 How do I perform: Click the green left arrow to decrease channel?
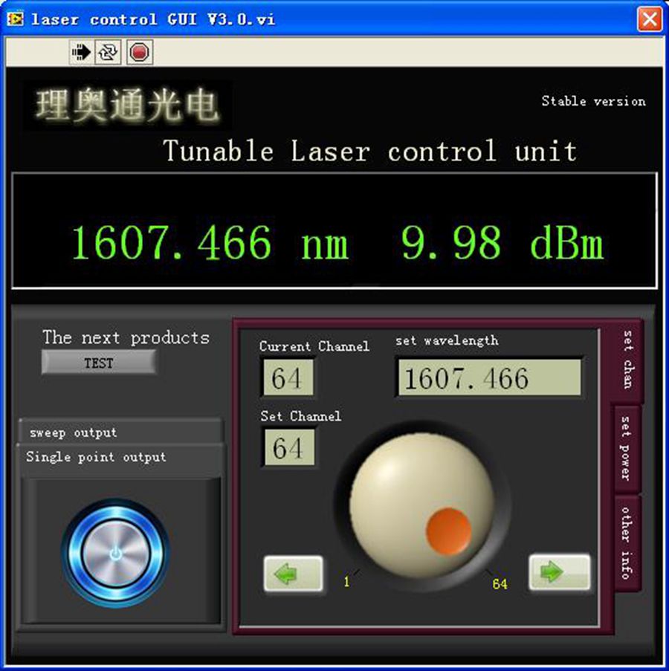[293, 574]
